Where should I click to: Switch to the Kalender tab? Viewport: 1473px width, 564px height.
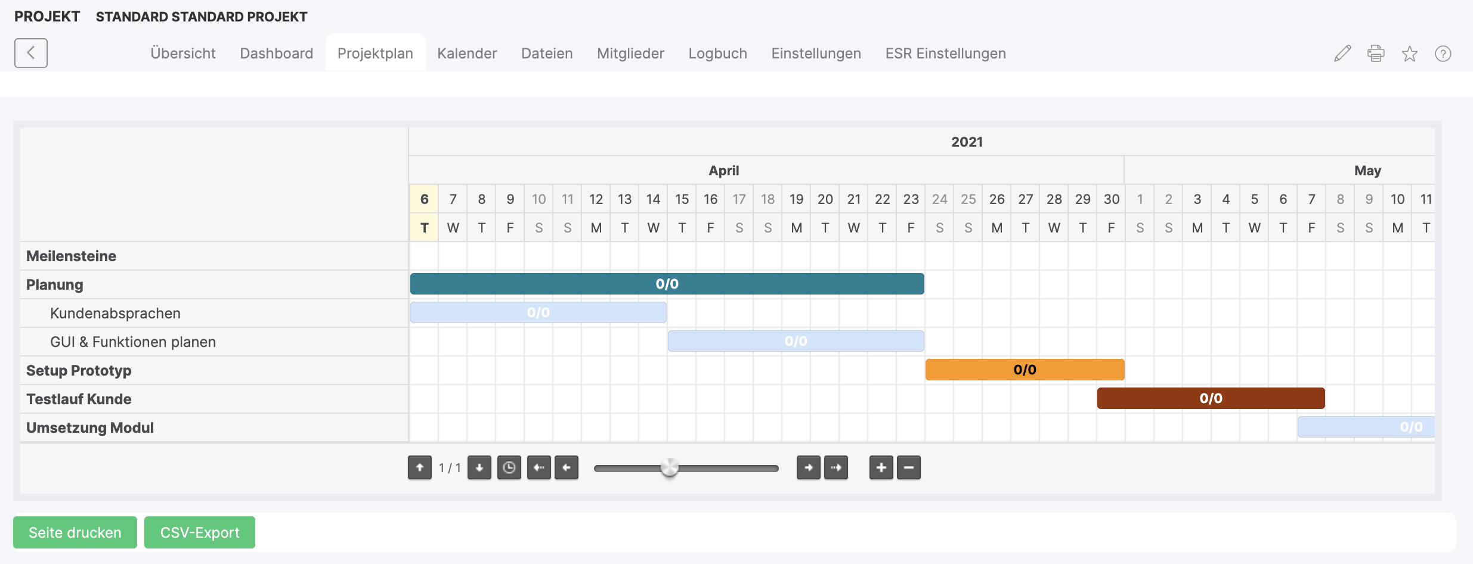click(467, 54)
